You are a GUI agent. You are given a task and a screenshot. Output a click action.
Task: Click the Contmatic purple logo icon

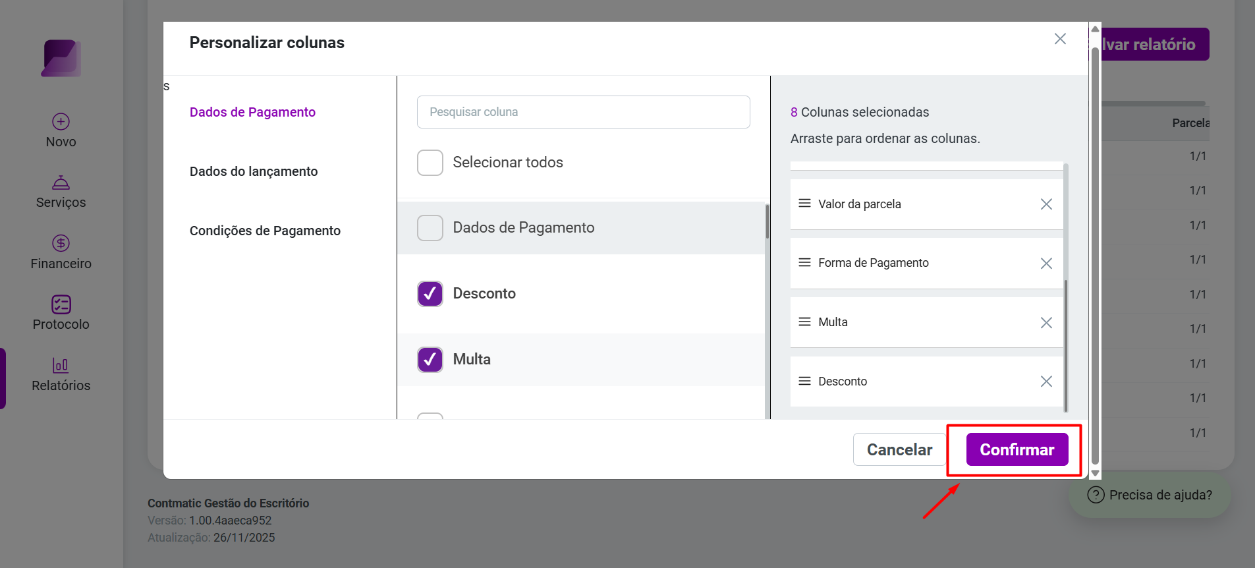pos(61,58)
